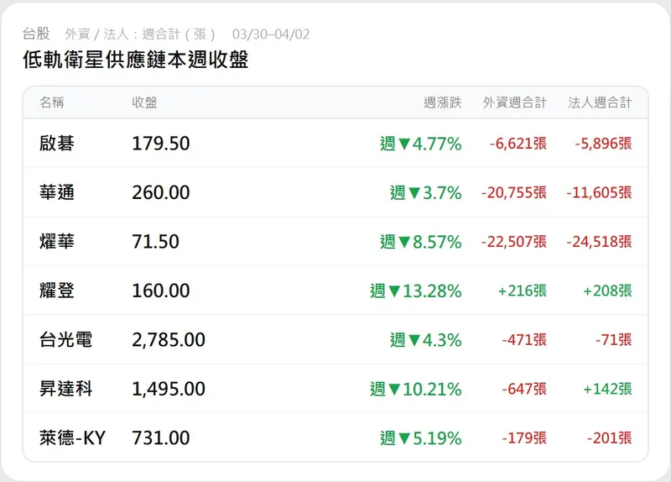671x482 pixels.
Task: Click the 名稱 column header
Action: click(52, 102)
